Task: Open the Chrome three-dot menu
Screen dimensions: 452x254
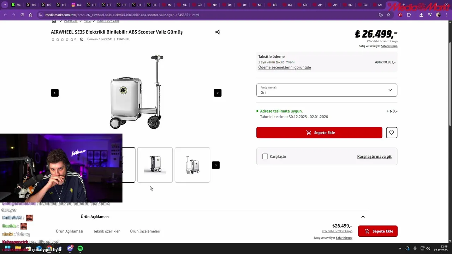Action: (447, 15)
